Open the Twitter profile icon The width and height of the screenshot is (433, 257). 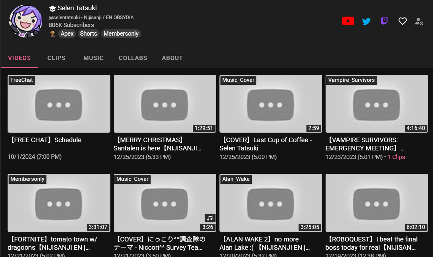366,21
